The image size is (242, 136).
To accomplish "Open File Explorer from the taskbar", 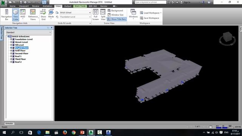I will (x=48, y=133).
